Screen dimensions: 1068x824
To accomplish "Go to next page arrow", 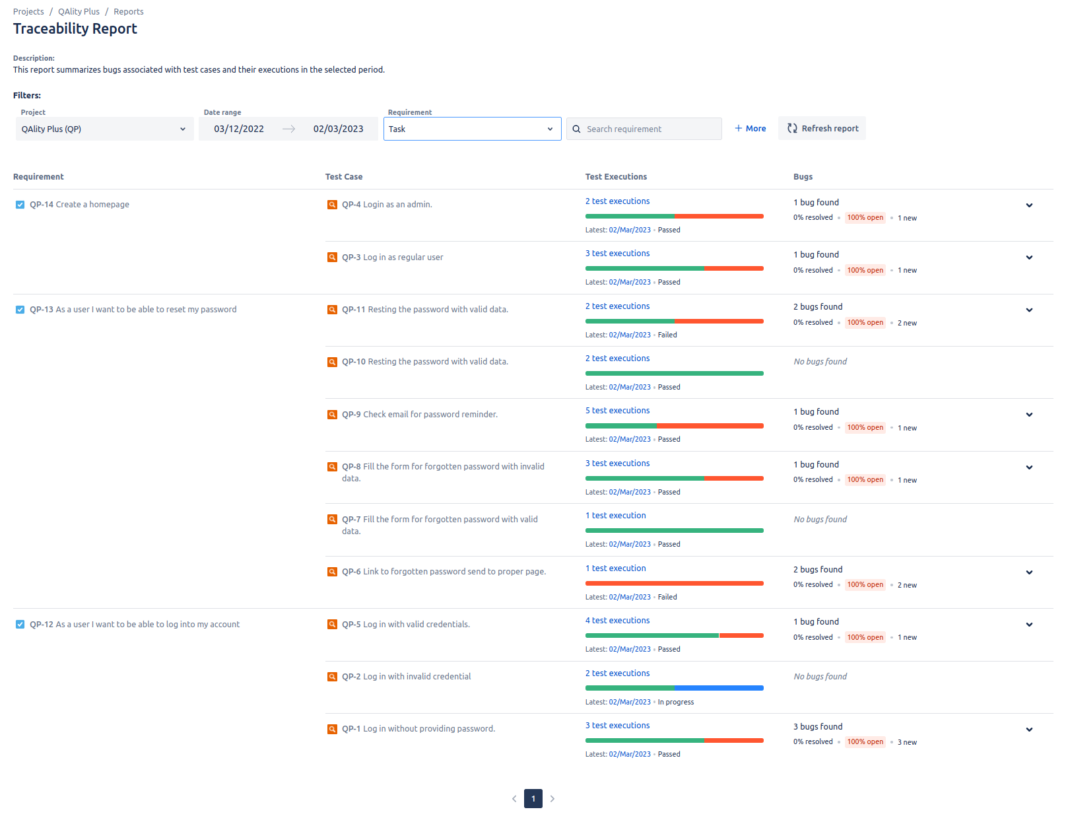I will coord(552,799).
